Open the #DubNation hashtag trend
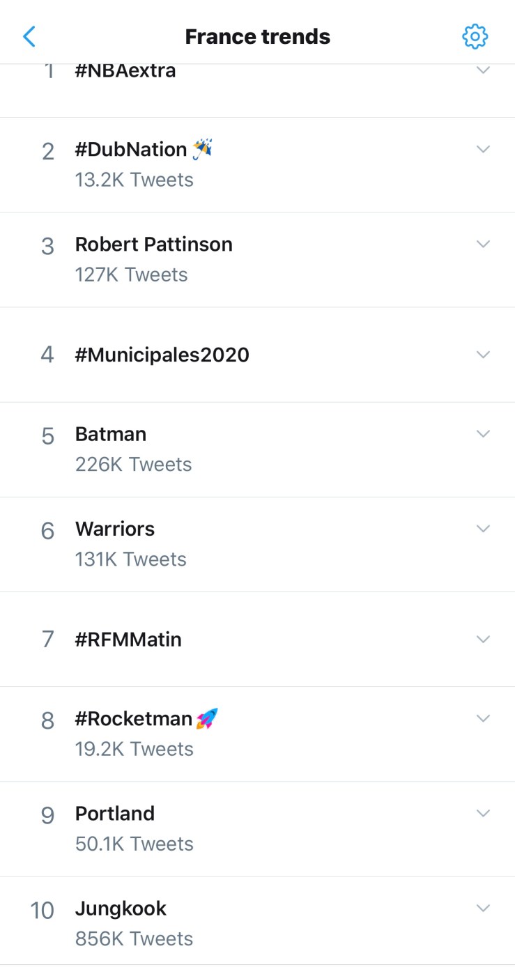Image resolution: width=515 pixels, height=967 pixels. click(131, 150)
